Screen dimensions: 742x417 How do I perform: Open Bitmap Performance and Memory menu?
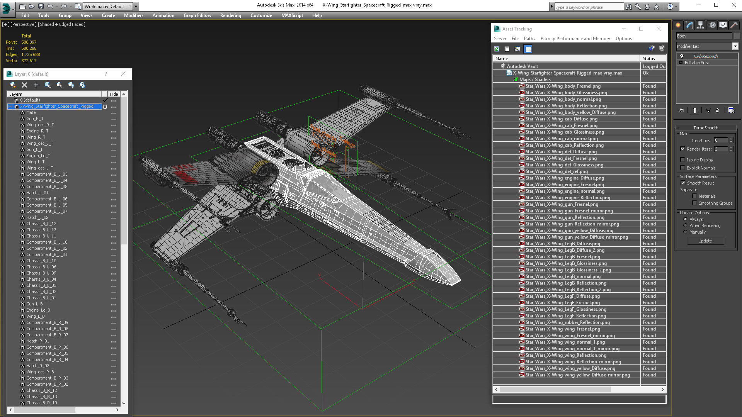coord(575,39)
